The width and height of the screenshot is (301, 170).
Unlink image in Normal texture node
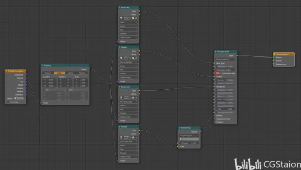(x=136, y=137)
